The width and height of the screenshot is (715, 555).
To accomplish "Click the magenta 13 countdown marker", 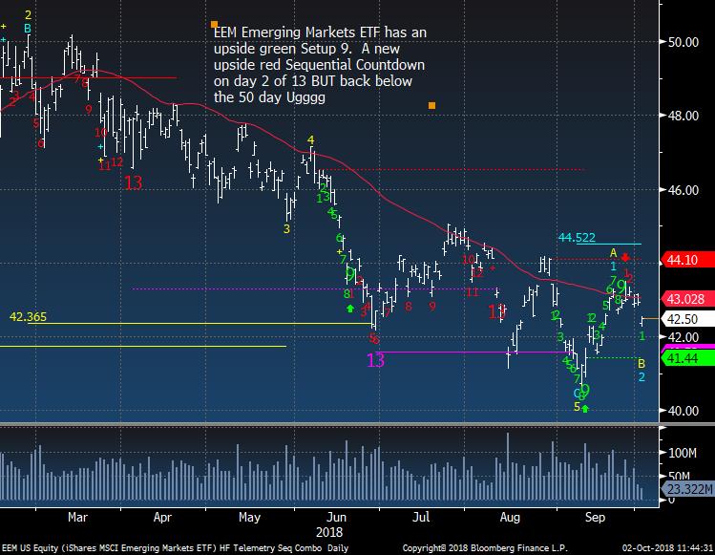I will pyautogui.click(x=376, y=360).
